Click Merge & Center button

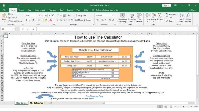click(83, 20)
